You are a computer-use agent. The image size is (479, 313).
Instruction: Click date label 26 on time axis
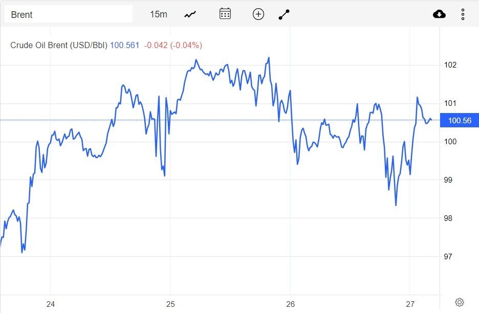(290, 304)
